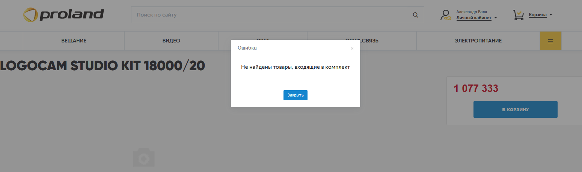
Task: Click the Proland logo
Action: click(x=63, y=15)
